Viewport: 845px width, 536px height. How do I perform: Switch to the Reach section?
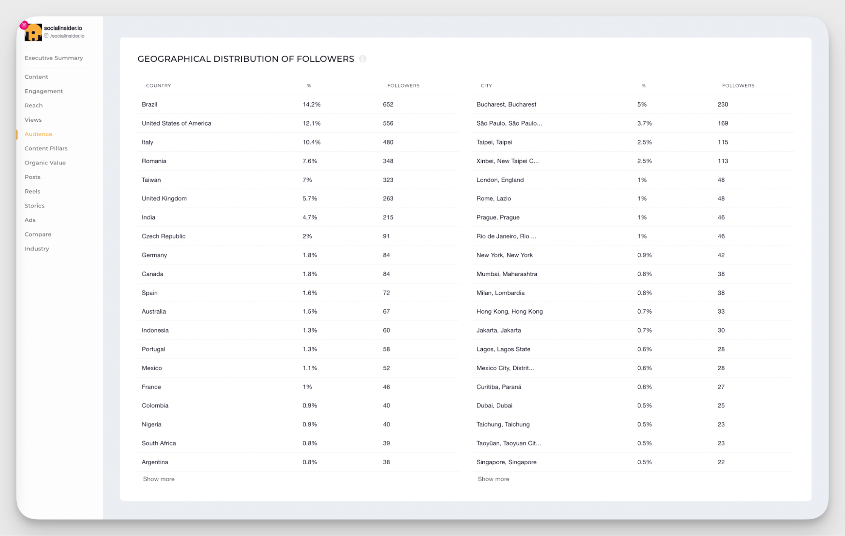33,105
